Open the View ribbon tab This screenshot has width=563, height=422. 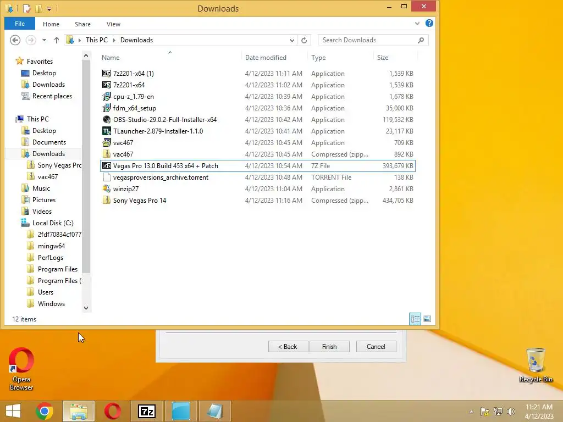113,24
